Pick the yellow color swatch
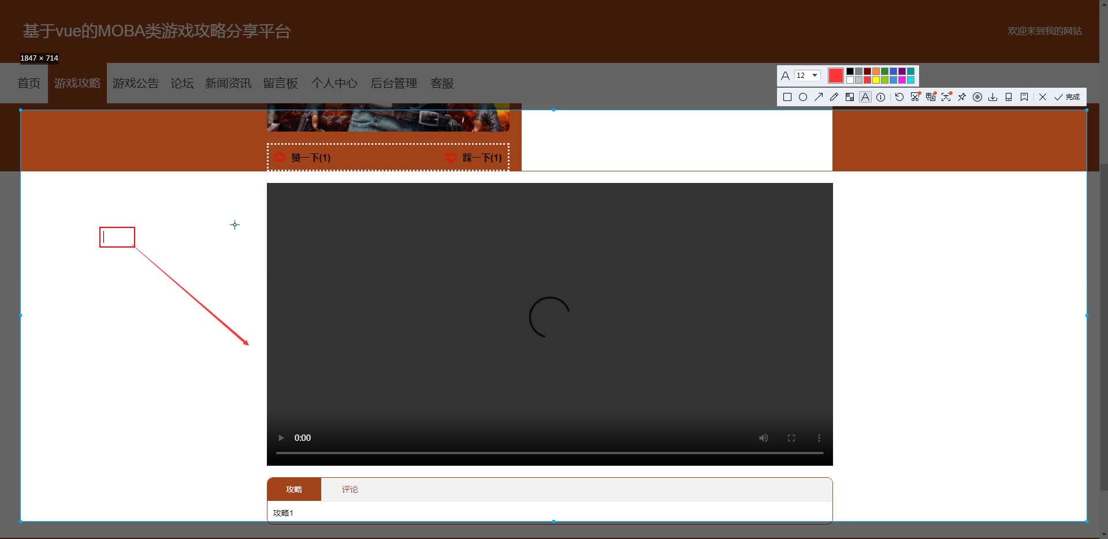Screen dimensions: 1108x539 (x=876, y=80)
